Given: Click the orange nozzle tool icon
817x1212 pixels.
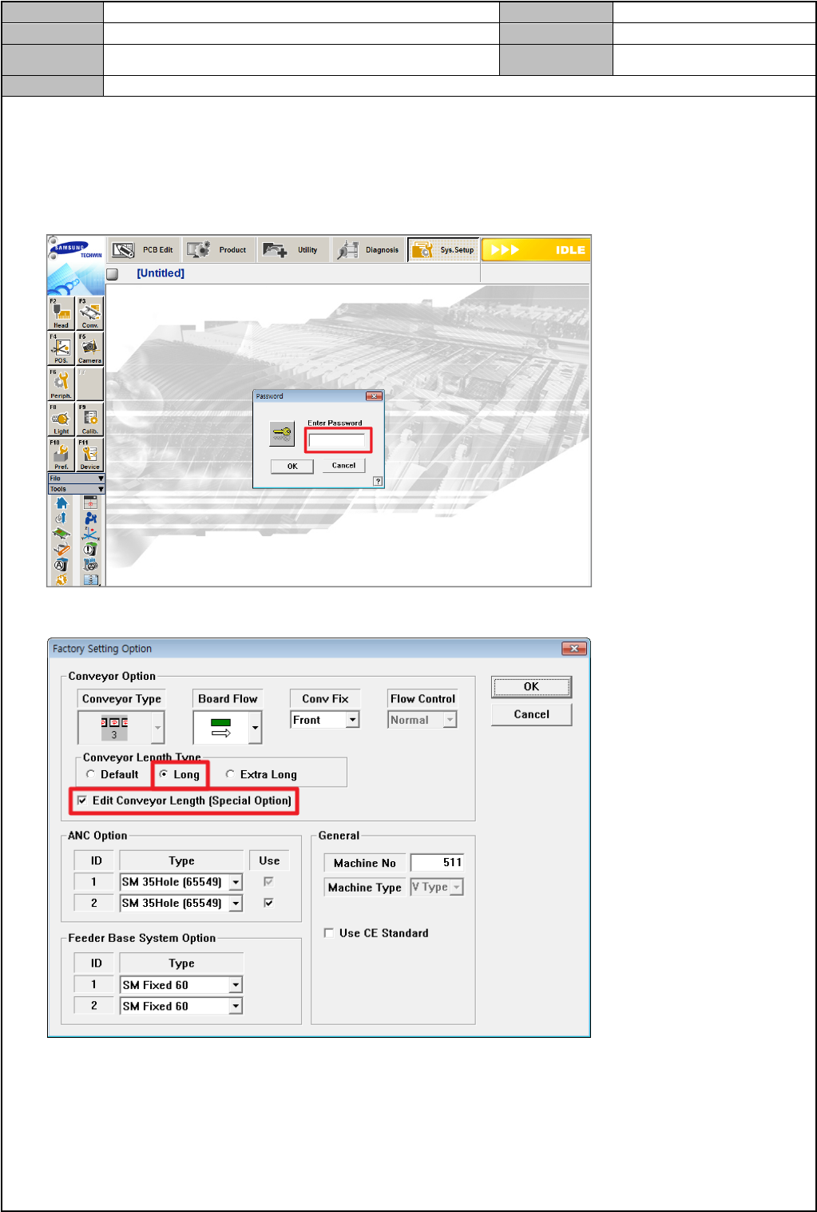Looking at the screenshot, I should tap(61, 549).
